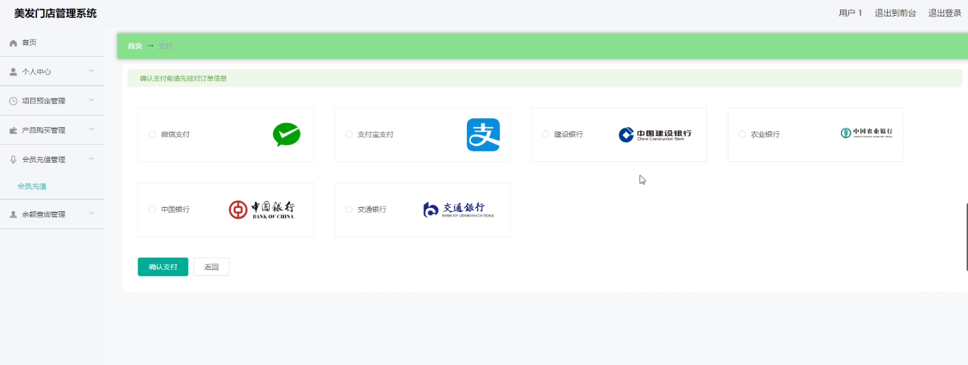
Task: Click the 支付 breadcrumb text
Action: pyautogui.click(x=166, y=46)
